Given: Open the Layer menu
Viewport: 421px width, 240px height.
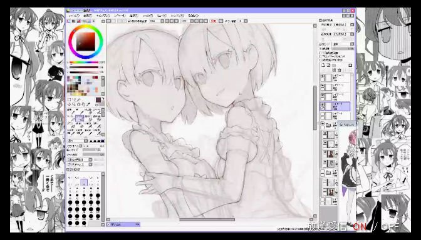Looking at the screenshot, I should point(120,16).
